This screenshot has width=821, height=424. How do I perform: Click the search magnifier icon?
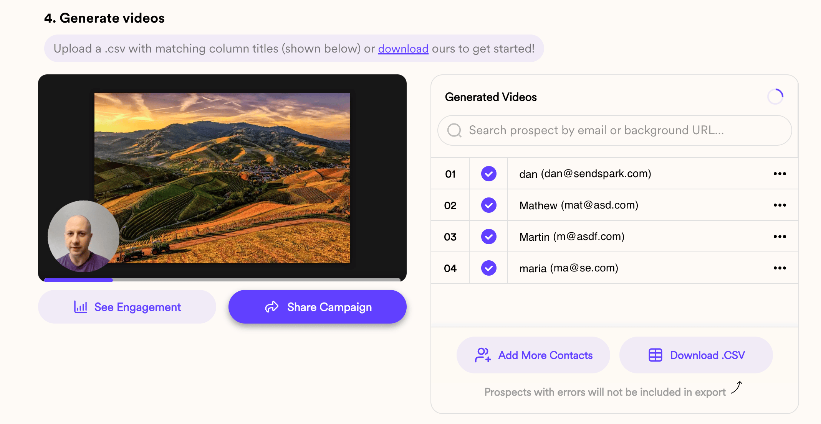pos(454,130)
